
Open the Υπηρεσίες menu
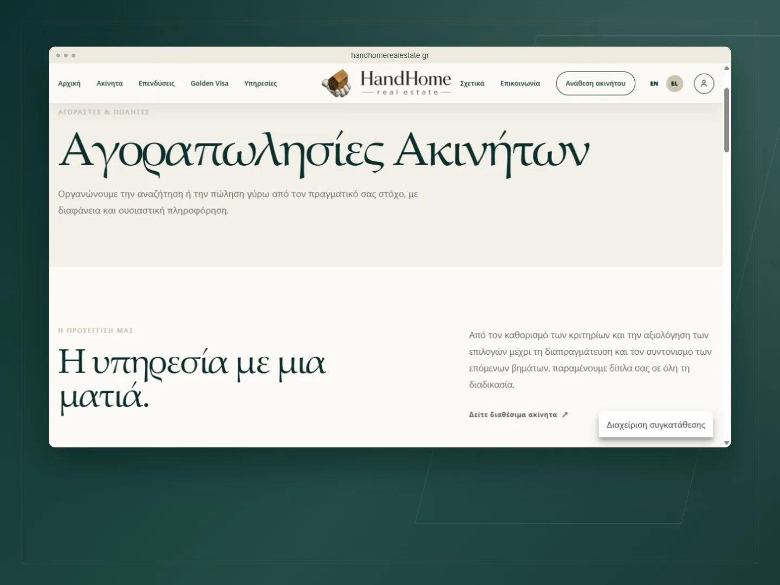tap(261, 83)
